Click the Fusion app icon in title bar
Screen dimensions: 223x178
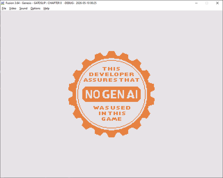tap(2, 3)
